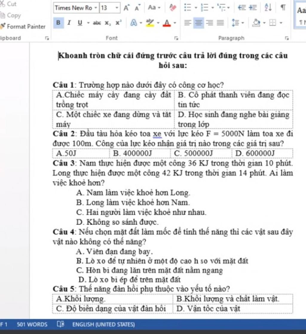Image resolution: width=306 pixels, height=334 pixels.
Task: Expand the font size dropdown arrow
Action: click(x=117, y=8)
